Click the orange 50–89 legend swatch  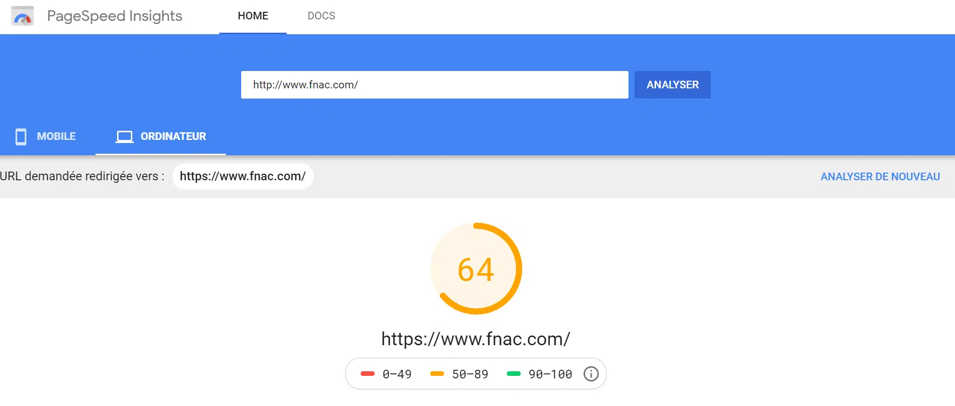click(x=437, y=374)
